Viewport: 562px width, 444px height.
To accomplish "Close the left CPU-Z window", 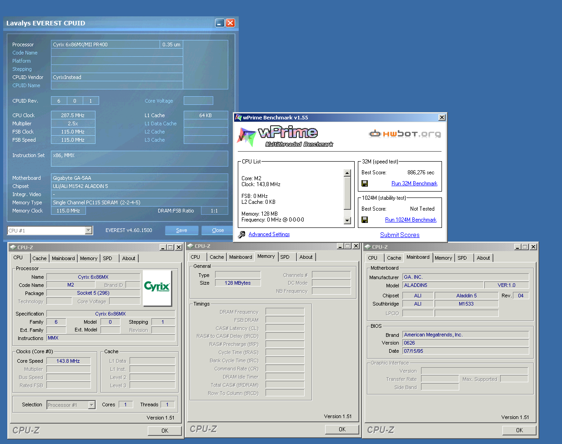I will point(178,247).
